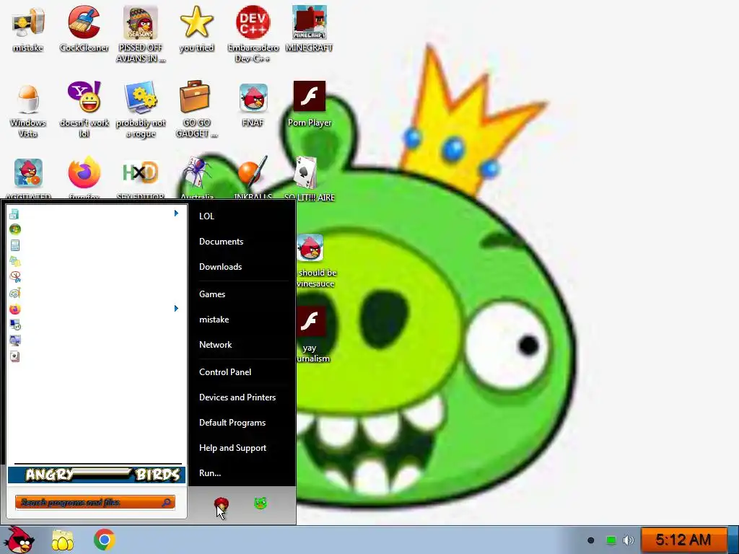Open egg folder Explorer on taskbar
Viewport: 739px width, 554px height.
[62, 540]
